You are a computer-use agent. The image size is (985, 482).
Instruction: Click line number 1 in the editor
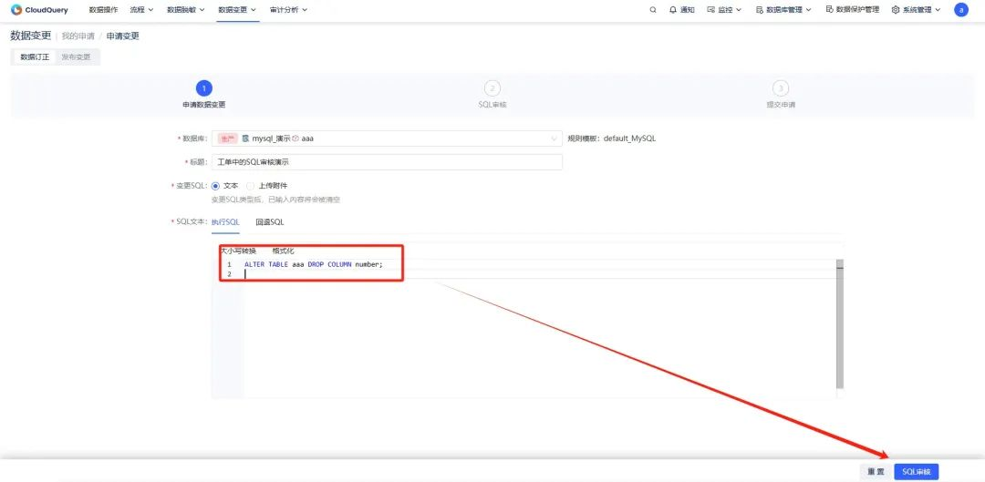point(229,265)
